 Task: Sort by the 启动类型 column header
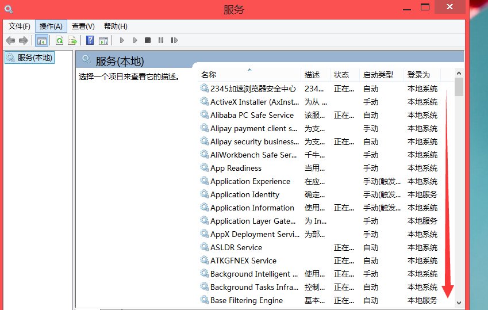(x=381, y=75)
